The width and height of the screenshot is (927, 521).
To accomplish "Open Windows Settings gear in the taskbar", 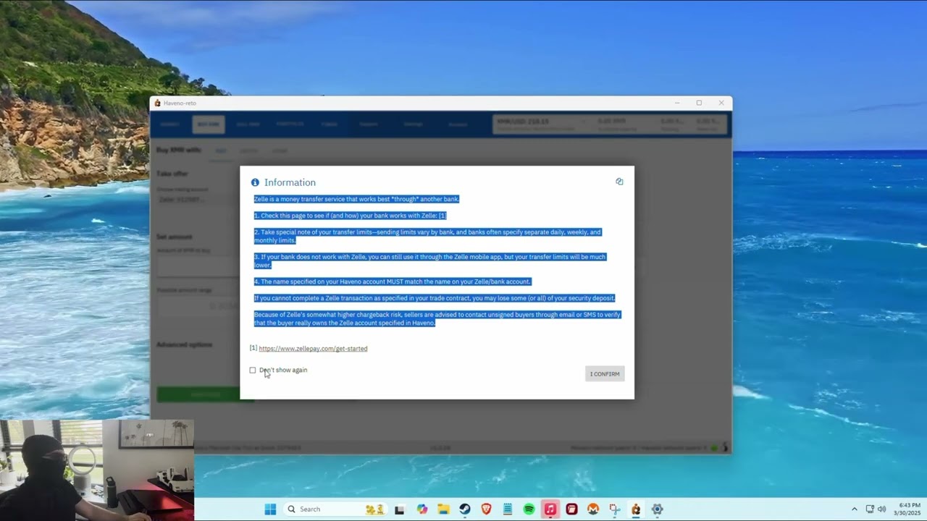I will 658,509.
